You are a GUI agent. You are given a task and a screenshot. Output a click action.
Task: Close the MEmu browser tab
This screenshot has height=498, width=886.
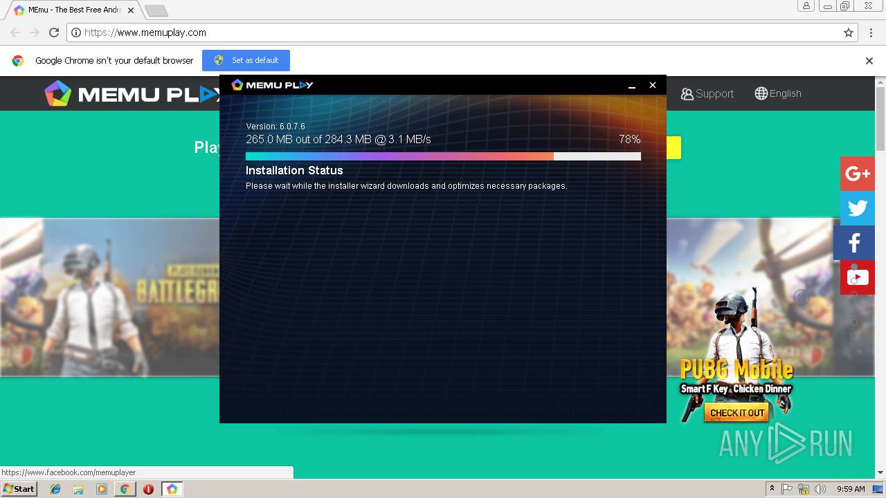coord(131,10)
